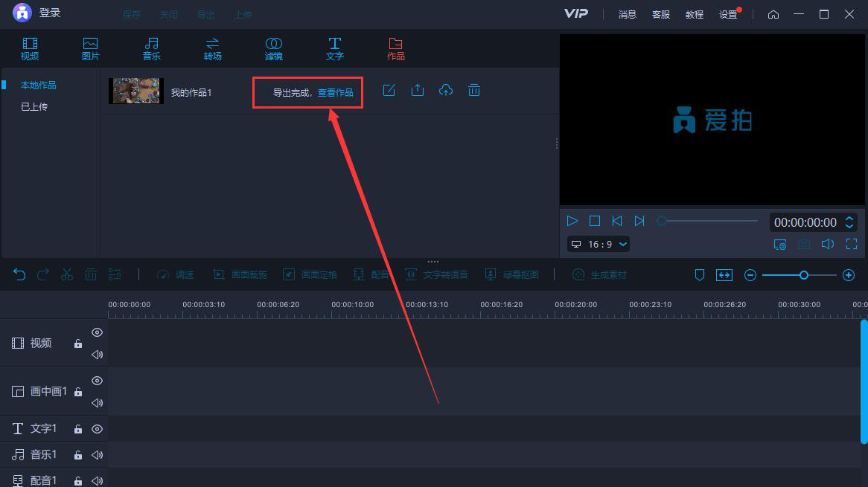Click the timeline toolbar trash icon
Viewport: 868px width, 487px height.
coord(91,275)
